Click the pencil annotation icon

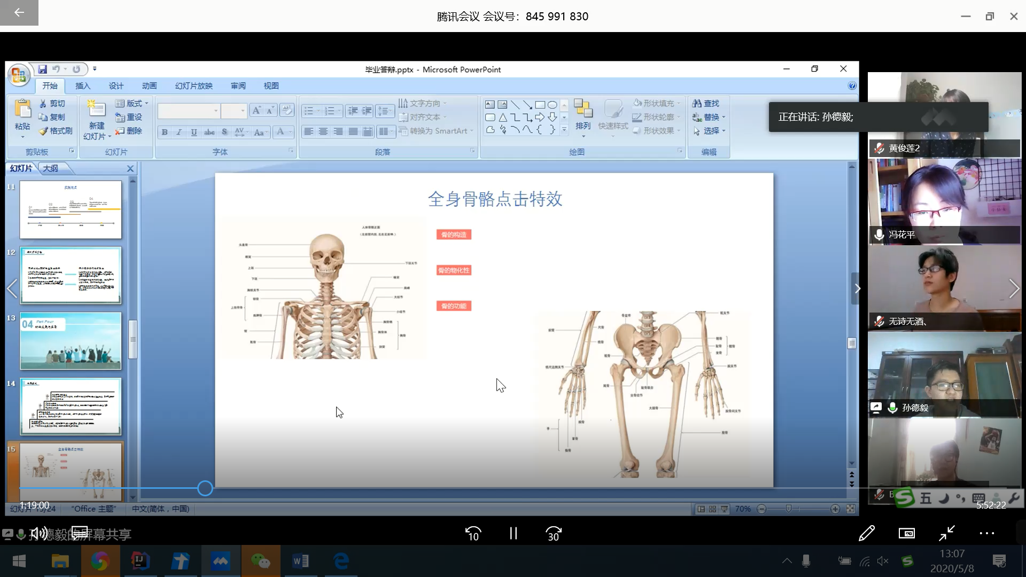tap(866, 533)
